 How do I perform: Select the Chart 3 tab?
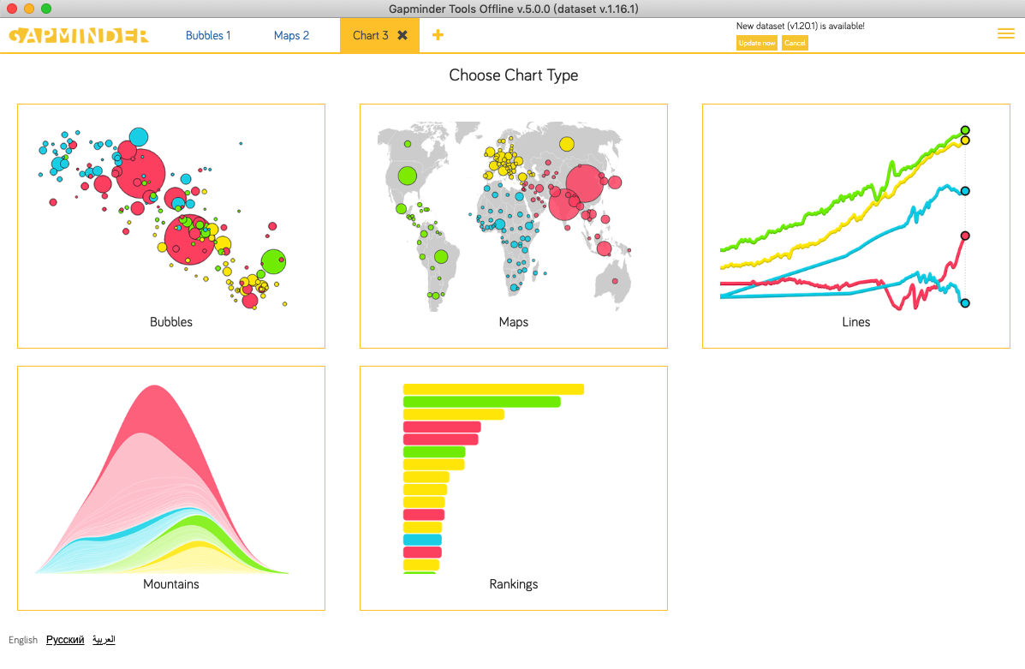(368, 35)
